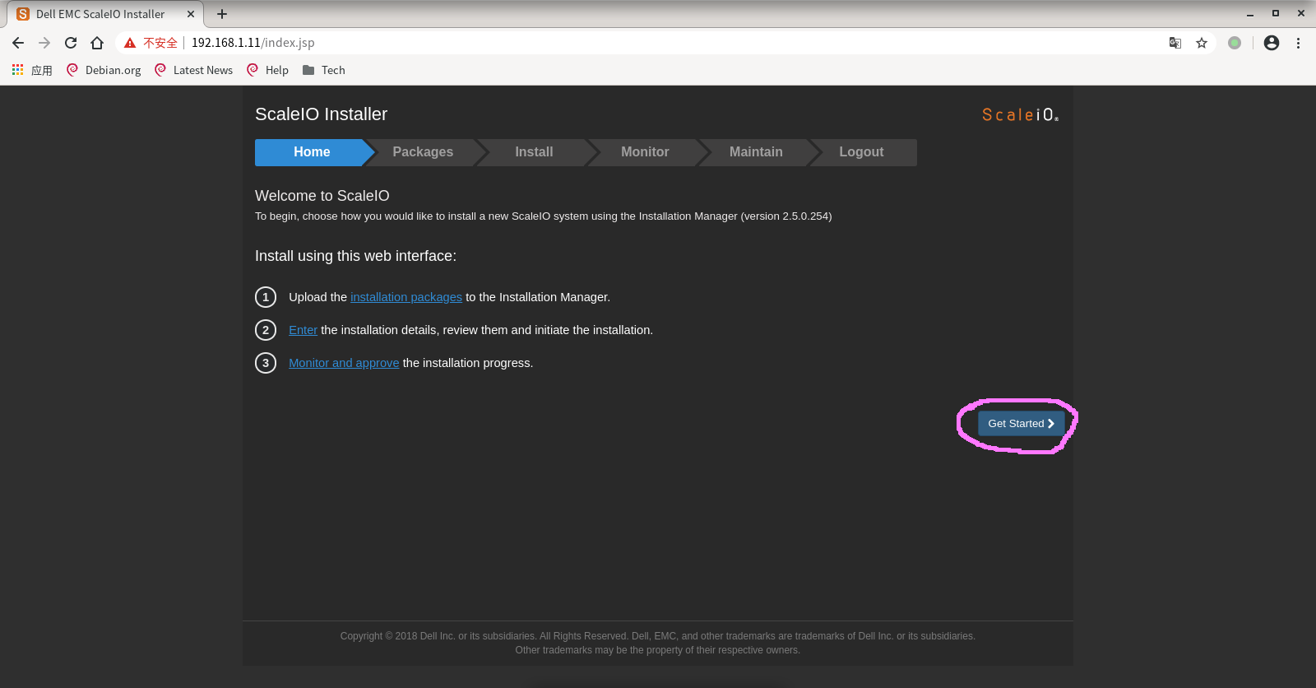Click the green extension icon
Screen dimensions: 1316x688
[1235, 43]
